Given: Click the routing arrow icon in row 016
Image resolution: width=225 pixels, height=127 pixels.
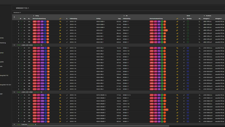Looking at the screenshot, I should pyautogui.click(x=60, y=22).
